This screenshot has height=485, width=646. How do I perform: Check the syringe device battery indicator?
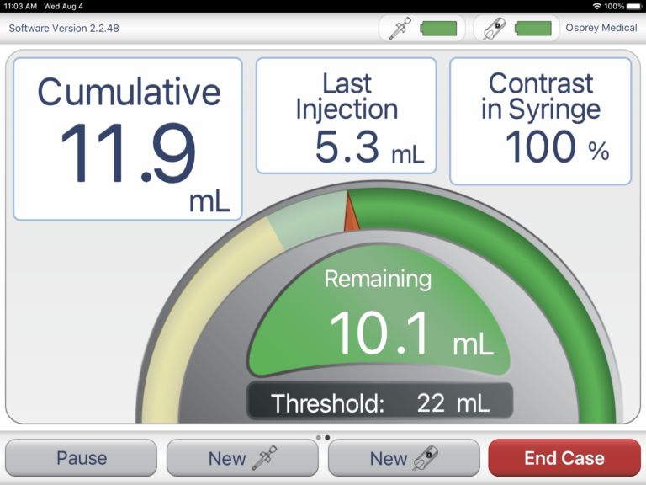point(438,29)
